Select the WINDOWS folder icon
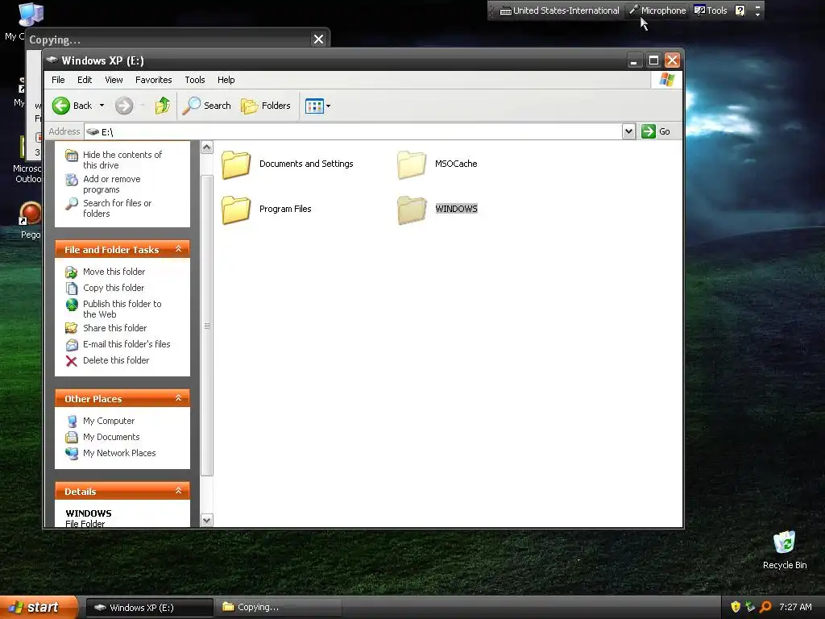825x619 pixels. tap(412, 210)
